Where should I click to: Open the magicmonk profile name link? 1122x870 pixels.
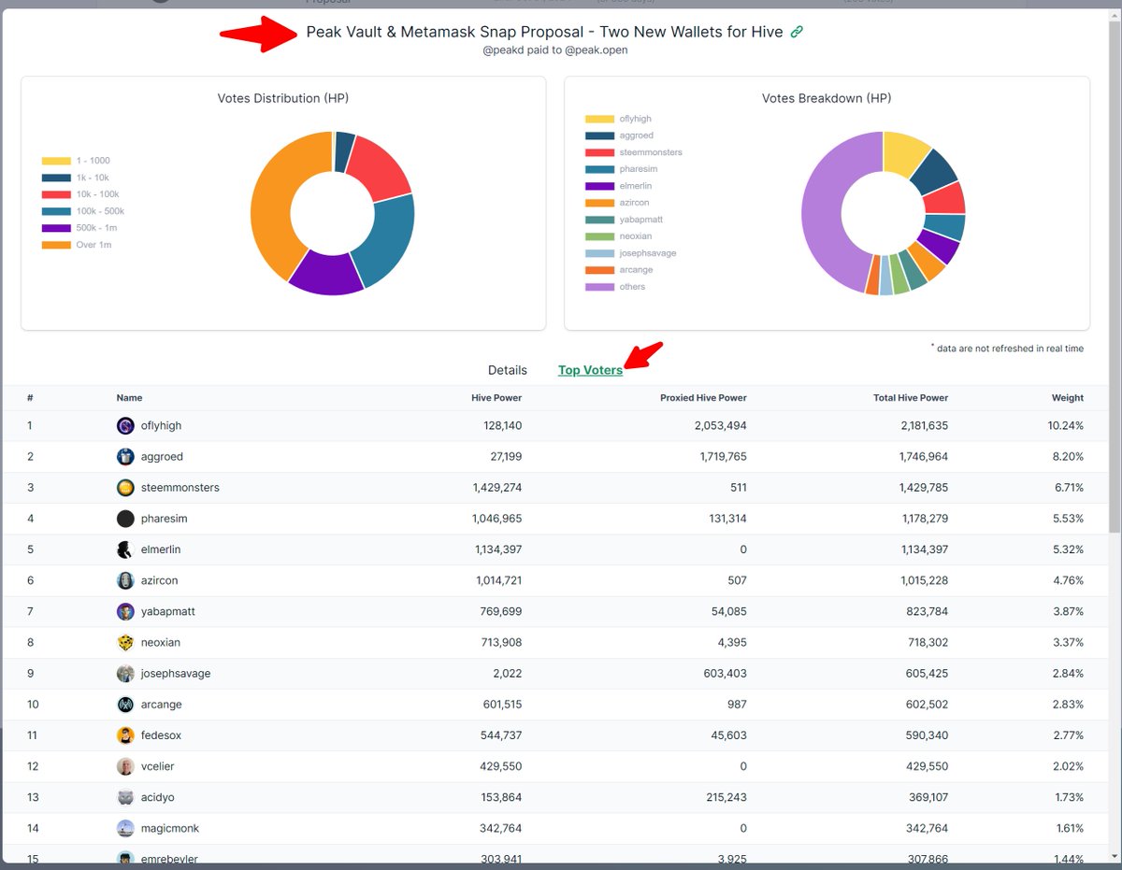coord(170,828)
